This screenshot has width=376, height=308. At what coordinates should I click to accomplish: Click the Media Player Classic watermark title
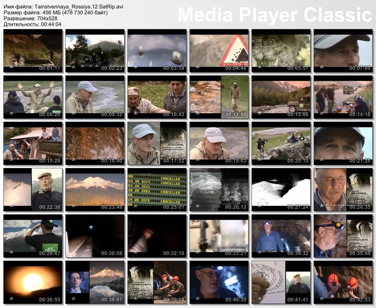pyautogui.click(x=275, y=15)
